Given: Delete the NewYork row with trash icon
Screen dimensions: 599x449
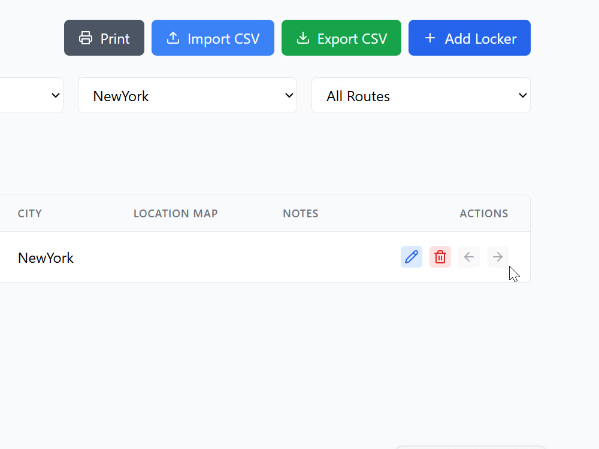Looking at the screenshot, I should point(440,257).
